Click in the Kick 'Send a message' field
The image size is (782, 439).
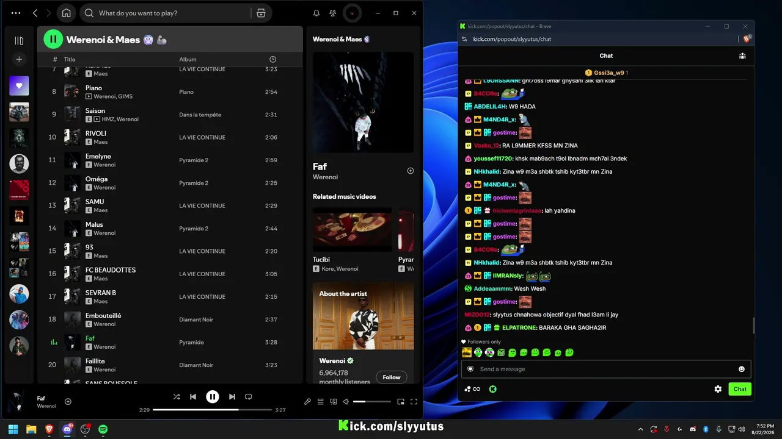[605, 369]
